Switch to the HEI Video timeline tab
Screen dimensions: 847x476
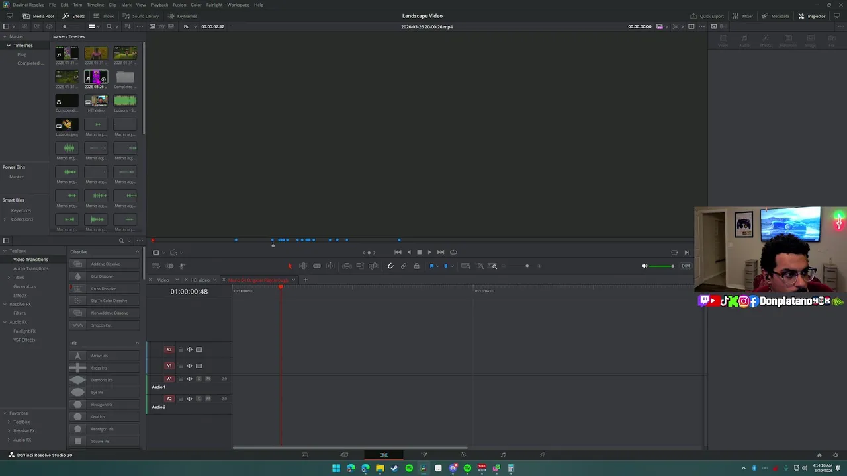click(x=200, y=280)
